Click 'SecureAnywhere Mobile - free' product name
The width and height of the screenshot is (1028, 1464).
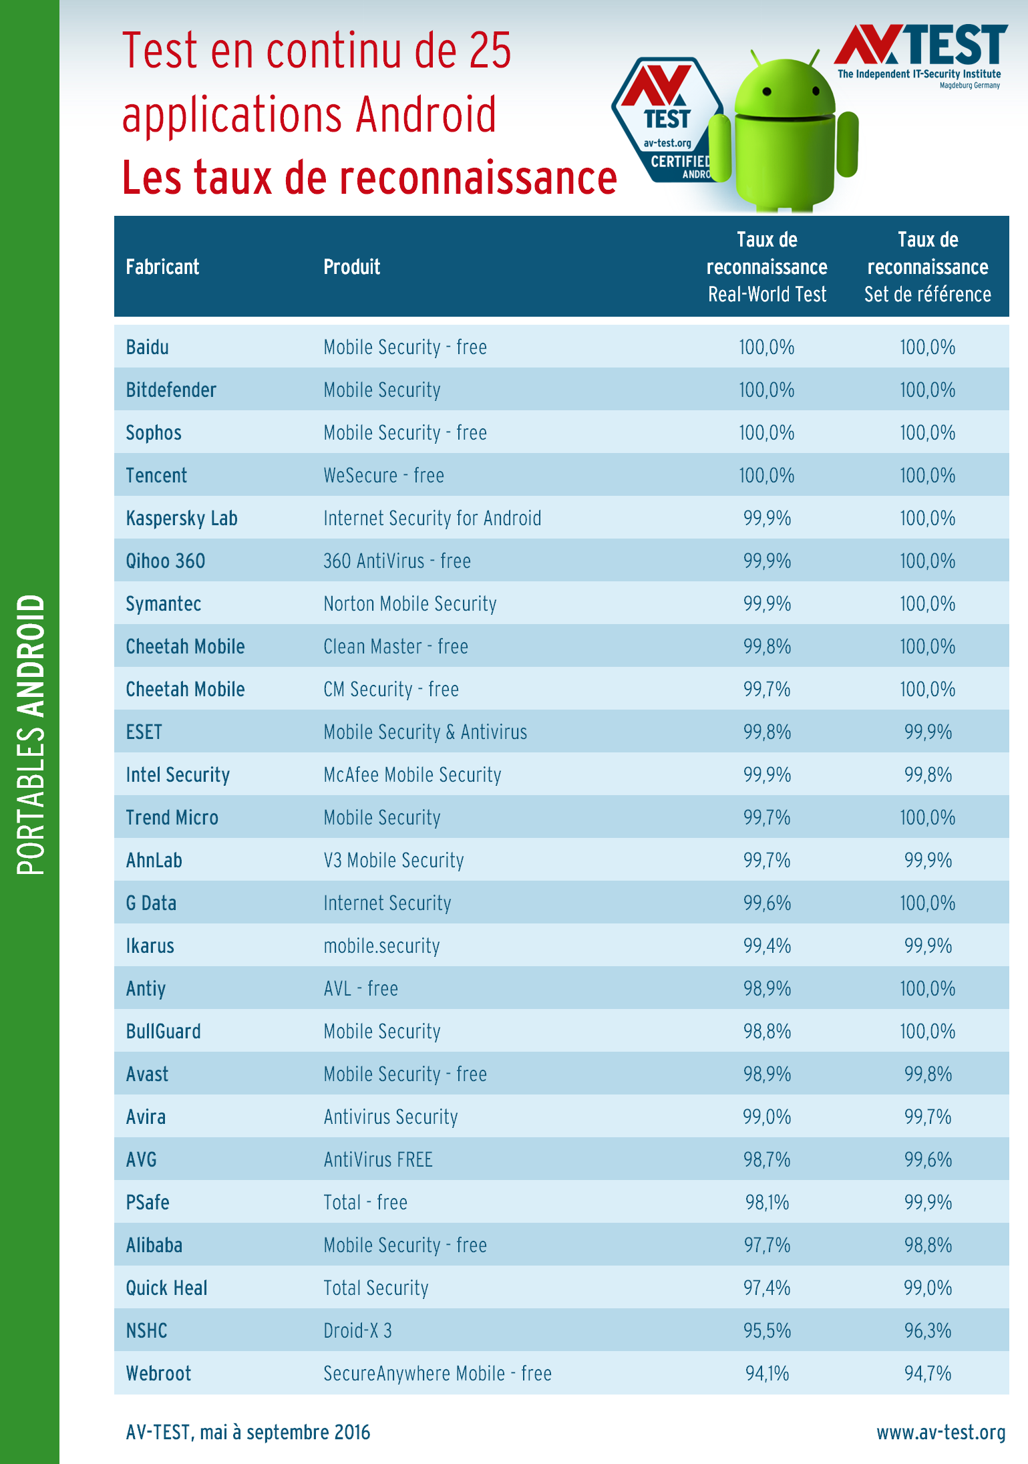click(x=437, y=1374)
